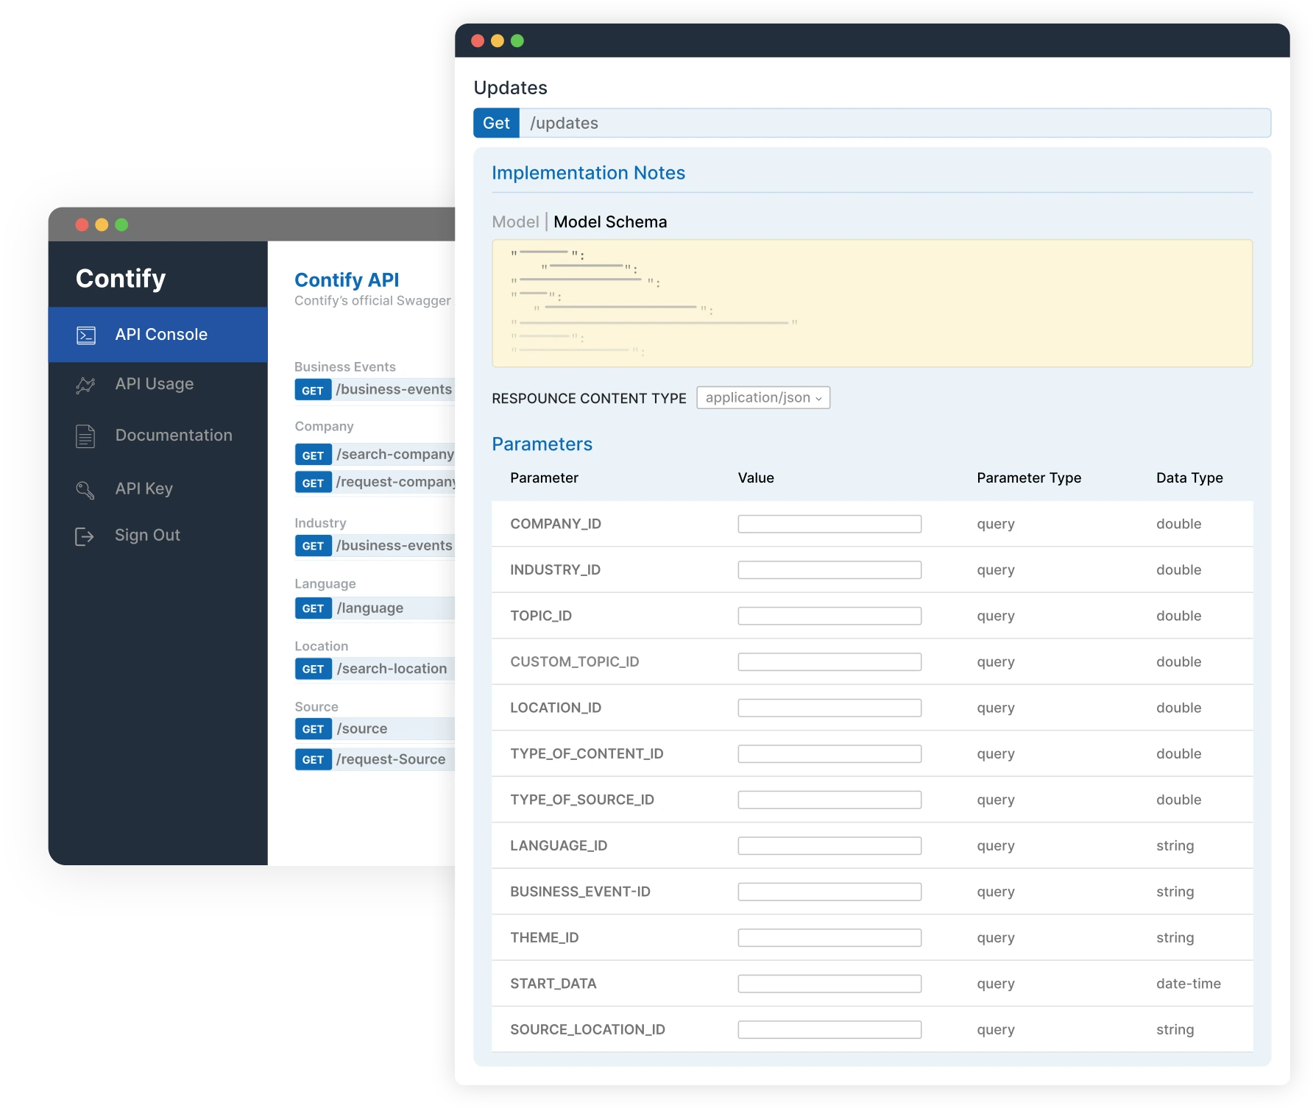Click the START_DATA value field
This screenshot has height=1108, width=1313.
pyautogui.click(x=829, y=984)
